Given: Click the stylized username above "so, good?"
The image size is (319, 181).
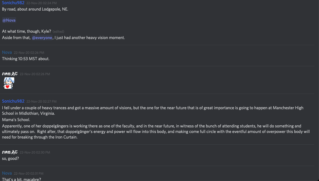Looking at the screenshot, I should pos(10,152).
